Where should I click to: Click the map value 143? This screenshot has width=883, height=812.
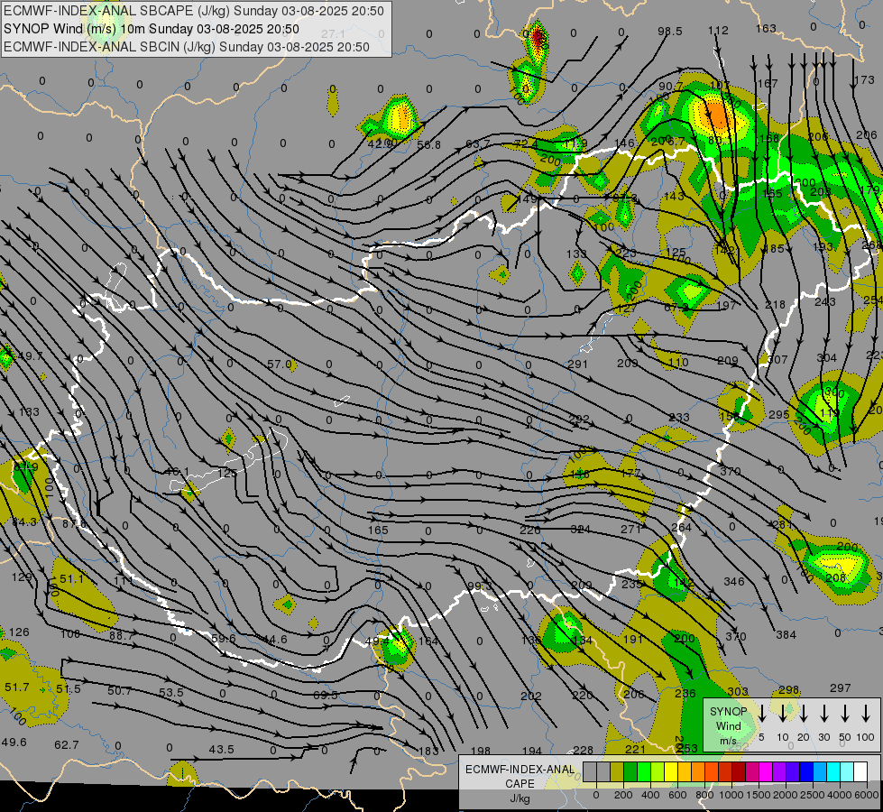(674, 196)
